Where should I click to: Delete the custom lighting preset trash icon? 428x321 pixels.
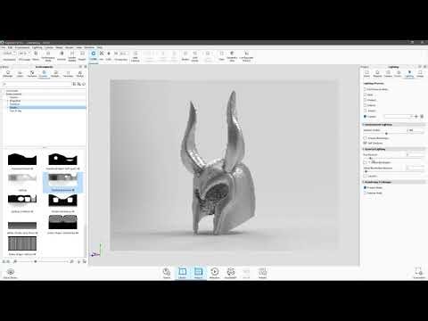point(422,117)
